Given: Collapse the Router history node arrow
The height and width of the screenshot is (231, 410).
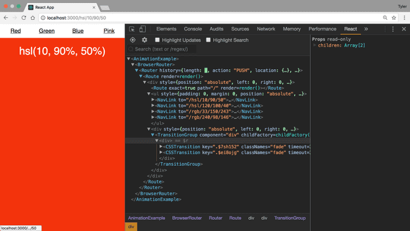Looking at the screenshot, I should (136, 70).
